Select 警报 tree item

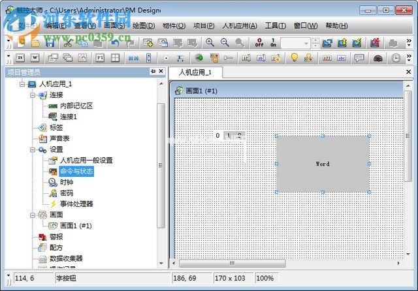click(56, 237)
